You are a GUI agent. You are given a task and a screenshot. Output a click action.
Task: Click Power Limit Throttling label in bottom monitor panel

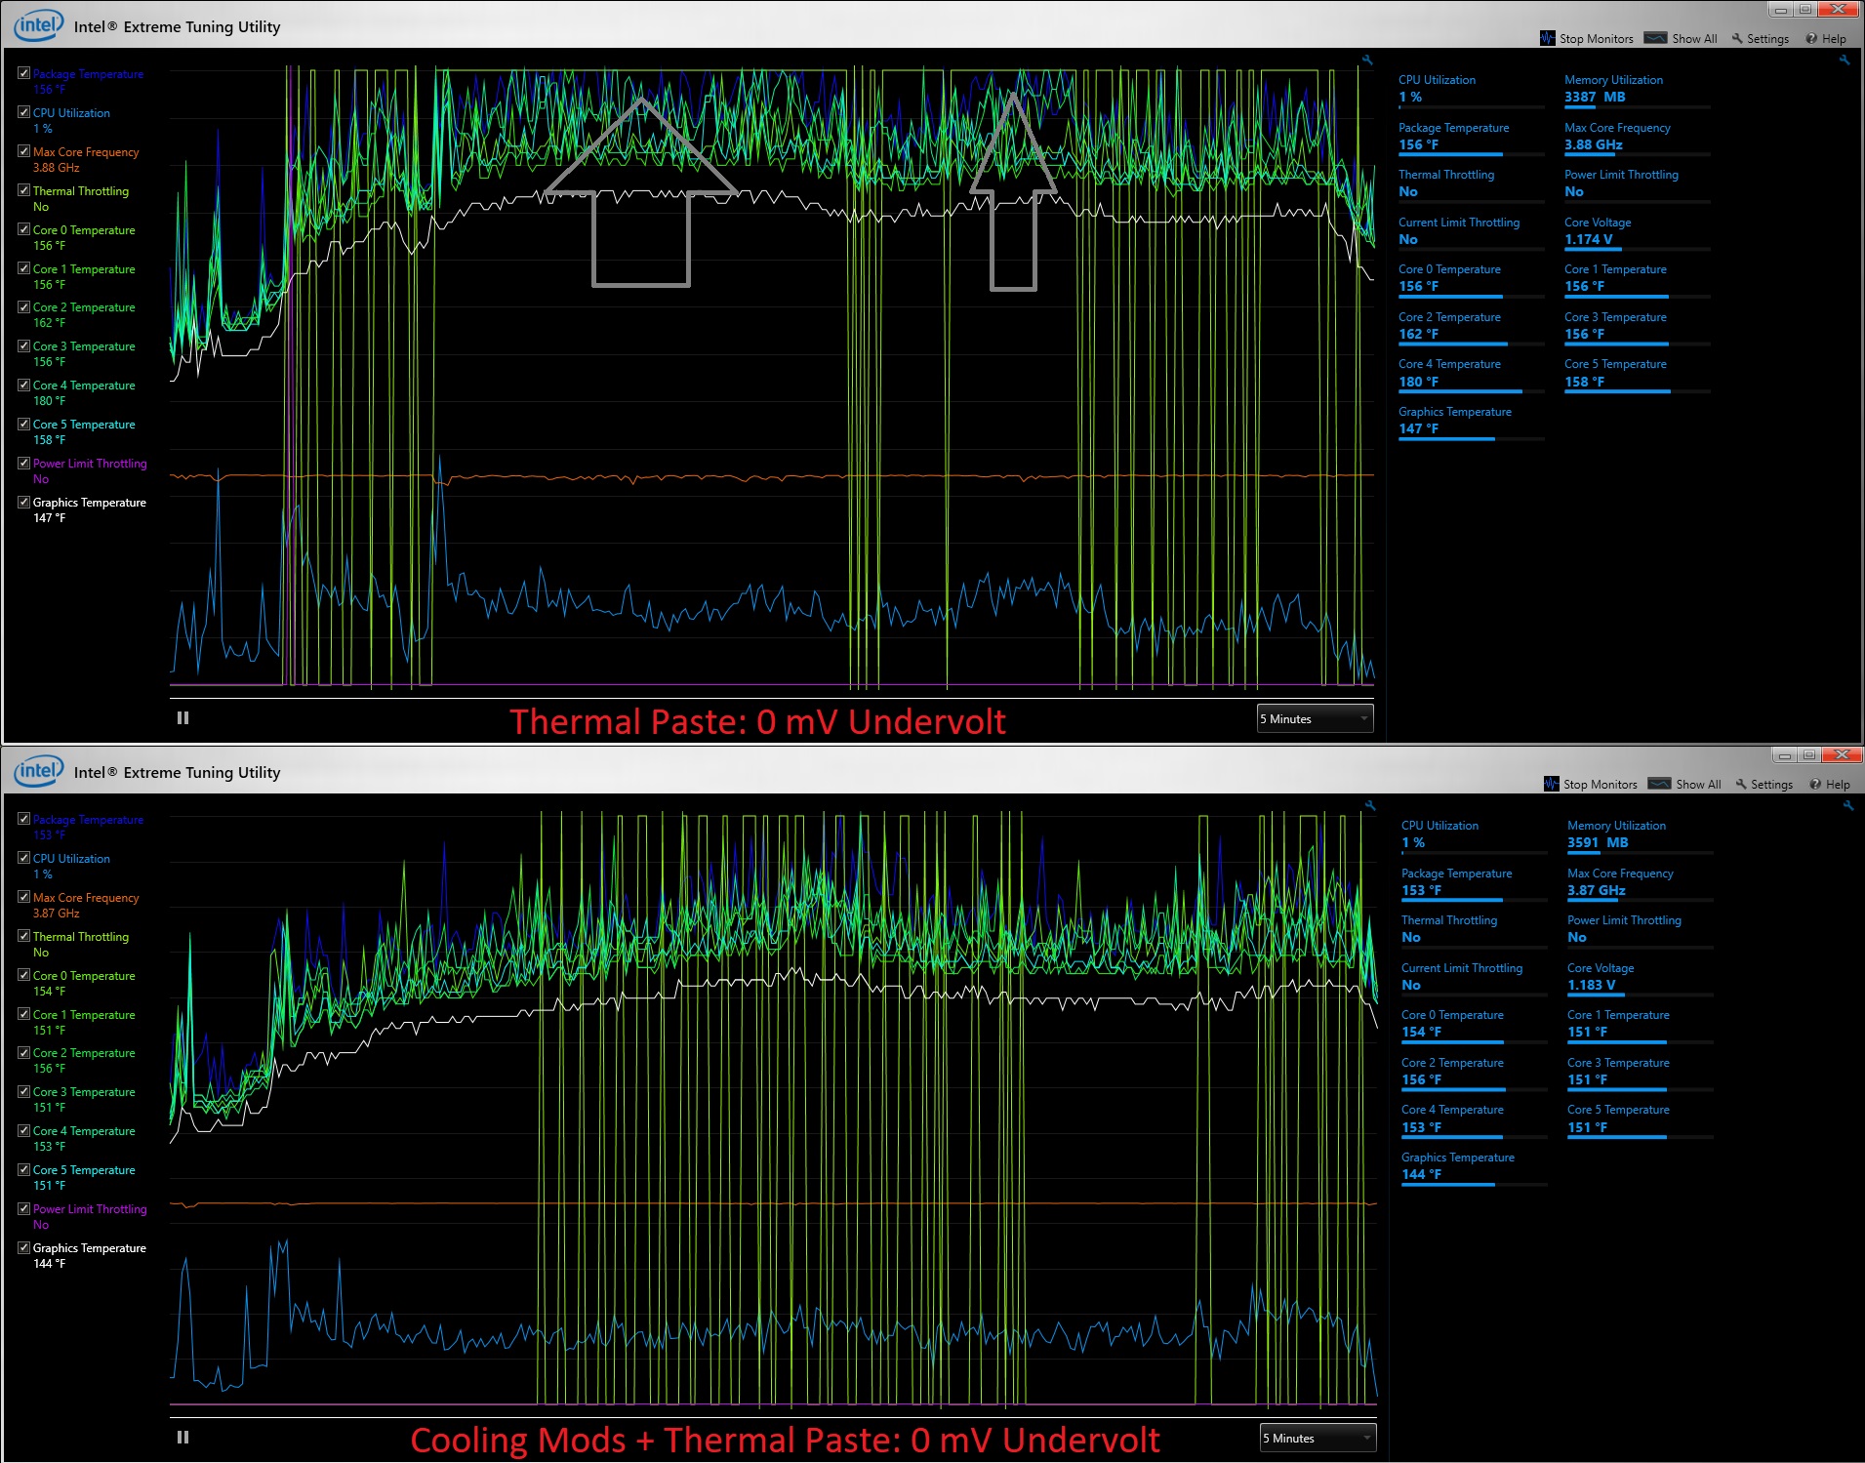1624,920
